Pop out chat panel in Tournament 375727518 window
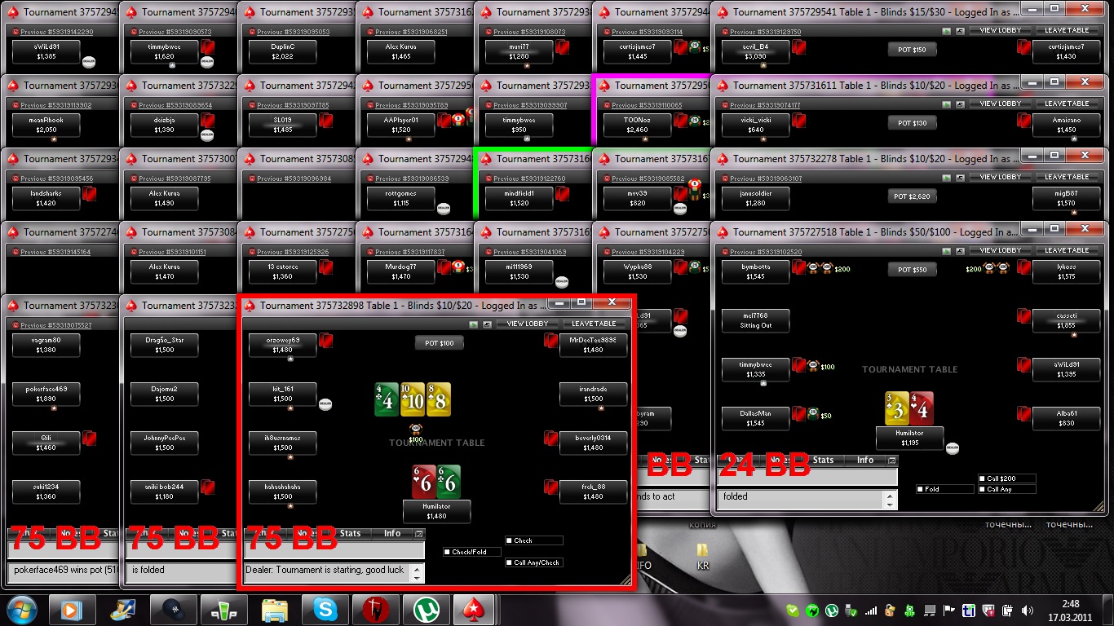Image resolution: width=1114 pixels, height=626 pixels. tap(892, 461)
